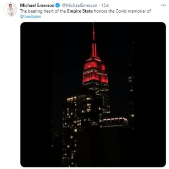Click the bold Empire State text
Viewport: 169px width, 169px height.
(x=80, y=11)
